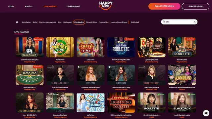
Task: Open the Halloween category
Action: (68, 22)
